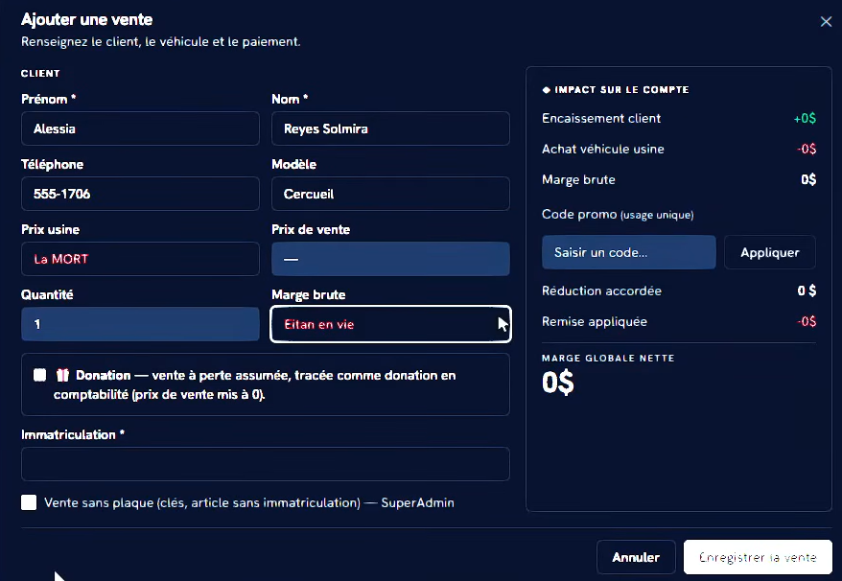Click the Saisir un code promo field
Viewport: 842px width, 581px height.
629,252
